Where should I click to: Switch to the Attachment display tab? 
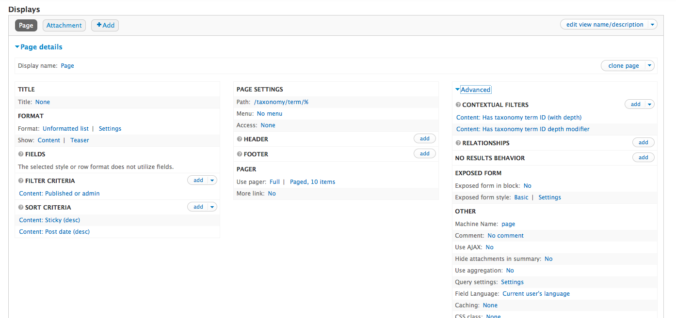coord(64,26)
